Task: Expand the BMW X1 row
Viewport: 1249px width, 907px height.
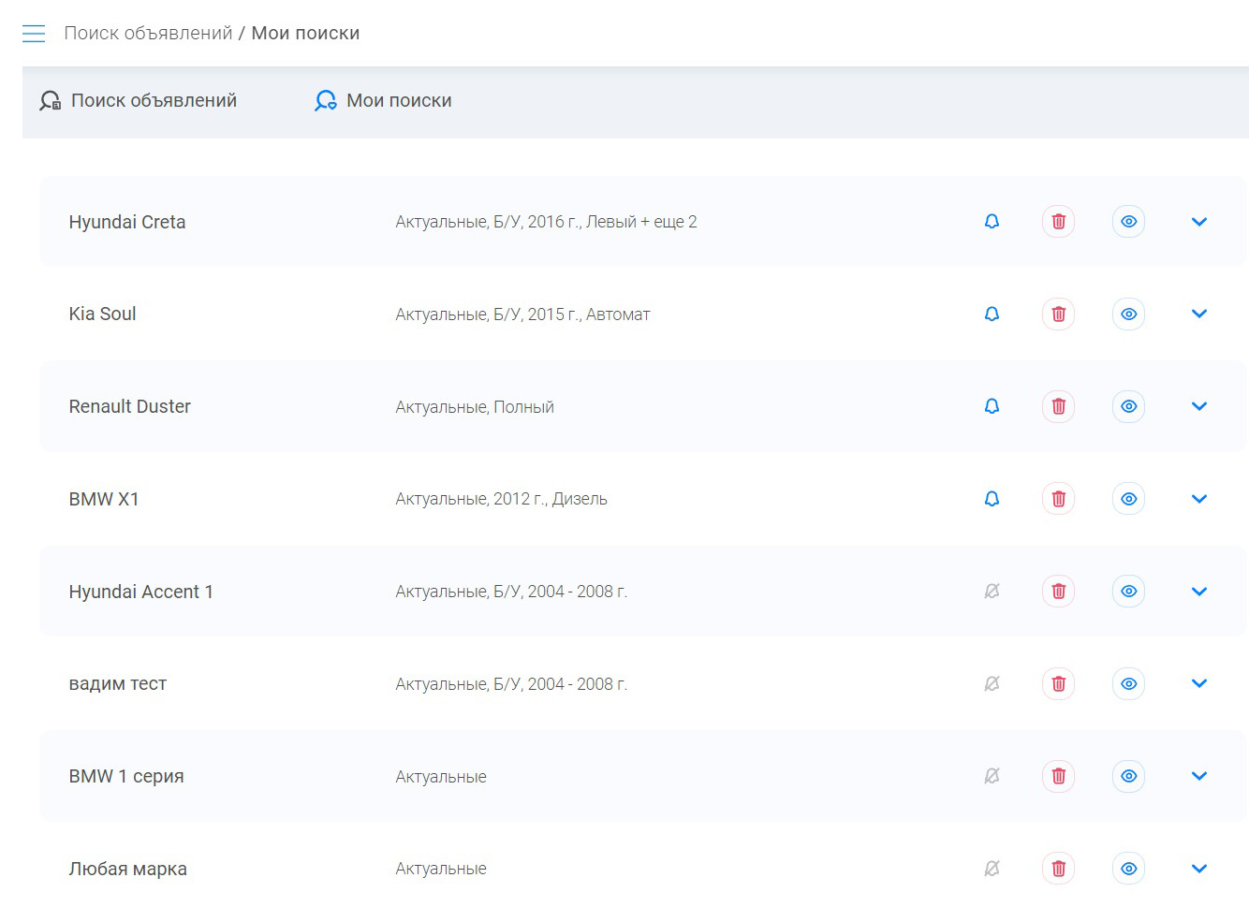Action: click(1199, 499)
